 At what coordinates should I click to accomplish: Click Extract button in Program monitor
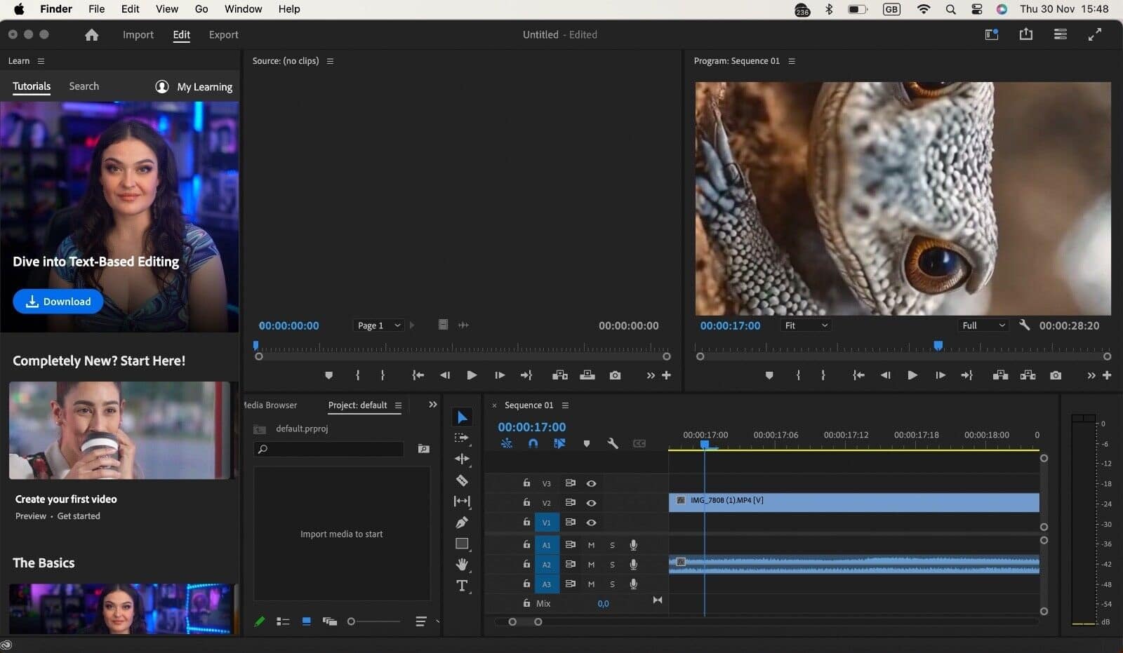pyautogui.click(x=1028, y=375)
